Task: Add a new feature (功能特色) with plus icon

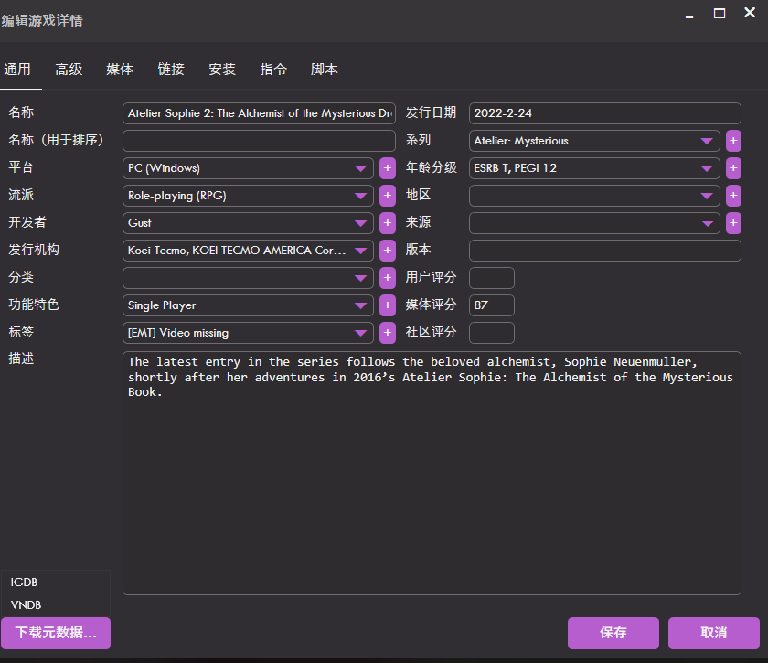Action: tap(388, 305)
